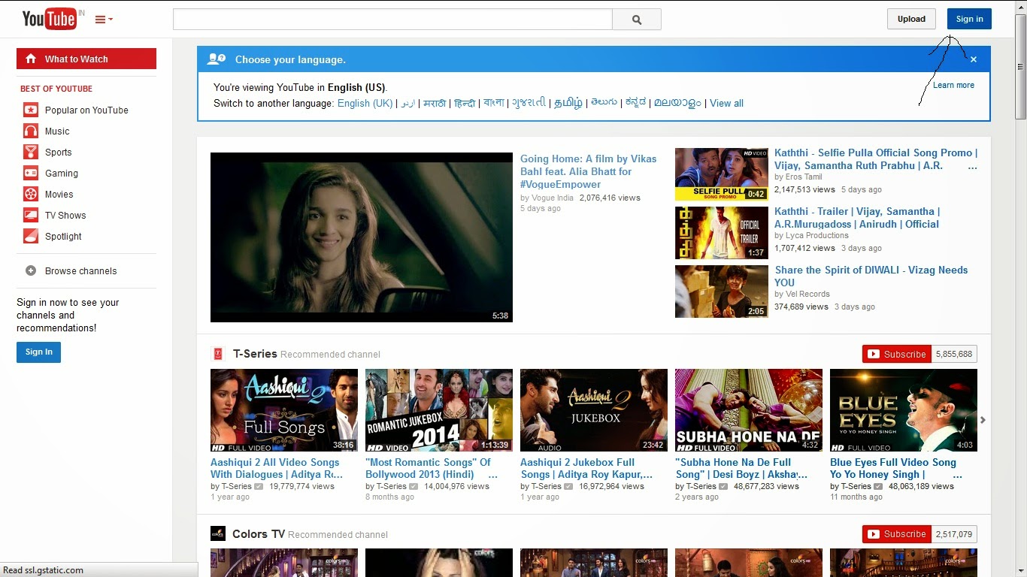1027x577 pixels.
Task: Click Browse channels link
Action: click(81, 270)
